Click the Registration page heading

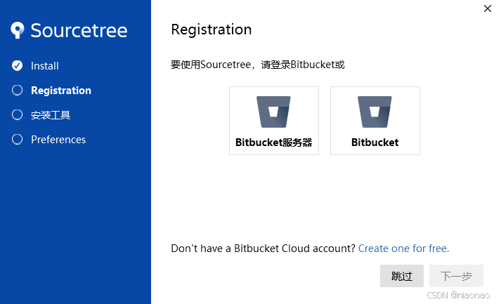click(212, 29)
